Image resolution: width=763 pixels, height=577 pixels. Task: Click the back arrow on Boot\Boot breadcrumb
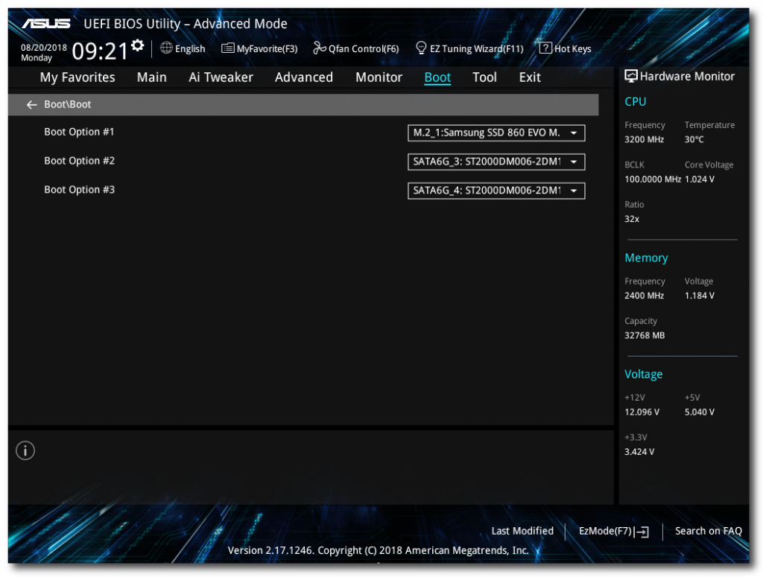31,104
